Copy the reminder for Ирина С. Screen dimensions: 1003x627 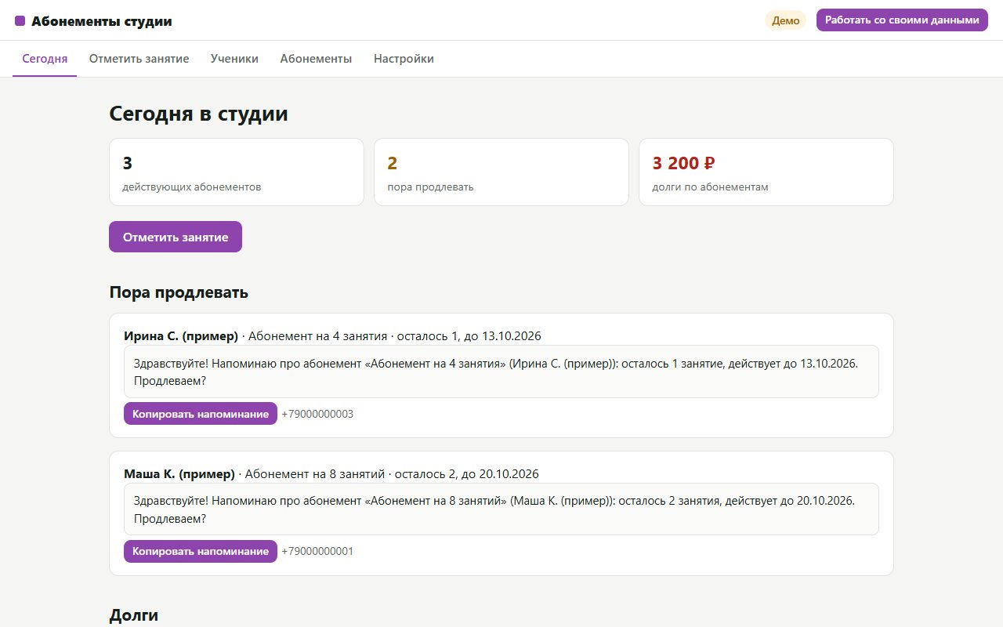click(x=201, y=414)
